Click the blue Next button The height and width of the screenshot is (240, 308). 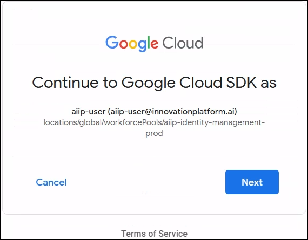(x=252, y=182)
